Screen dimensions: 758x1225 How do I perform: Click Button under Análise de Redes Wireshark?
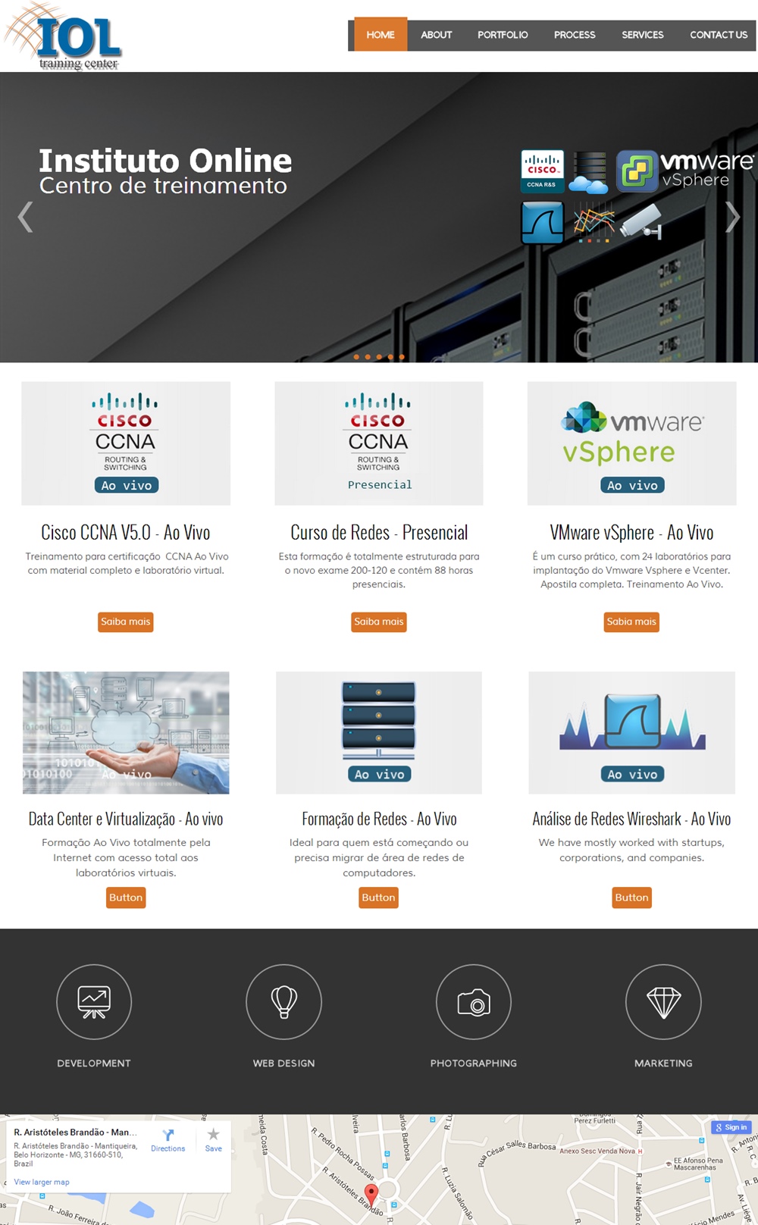click(631, 898)
